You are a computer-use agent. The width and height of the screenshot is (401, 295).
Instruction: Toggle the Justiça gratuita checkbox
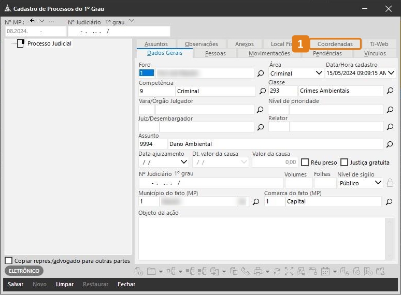[x=345, y=163]
